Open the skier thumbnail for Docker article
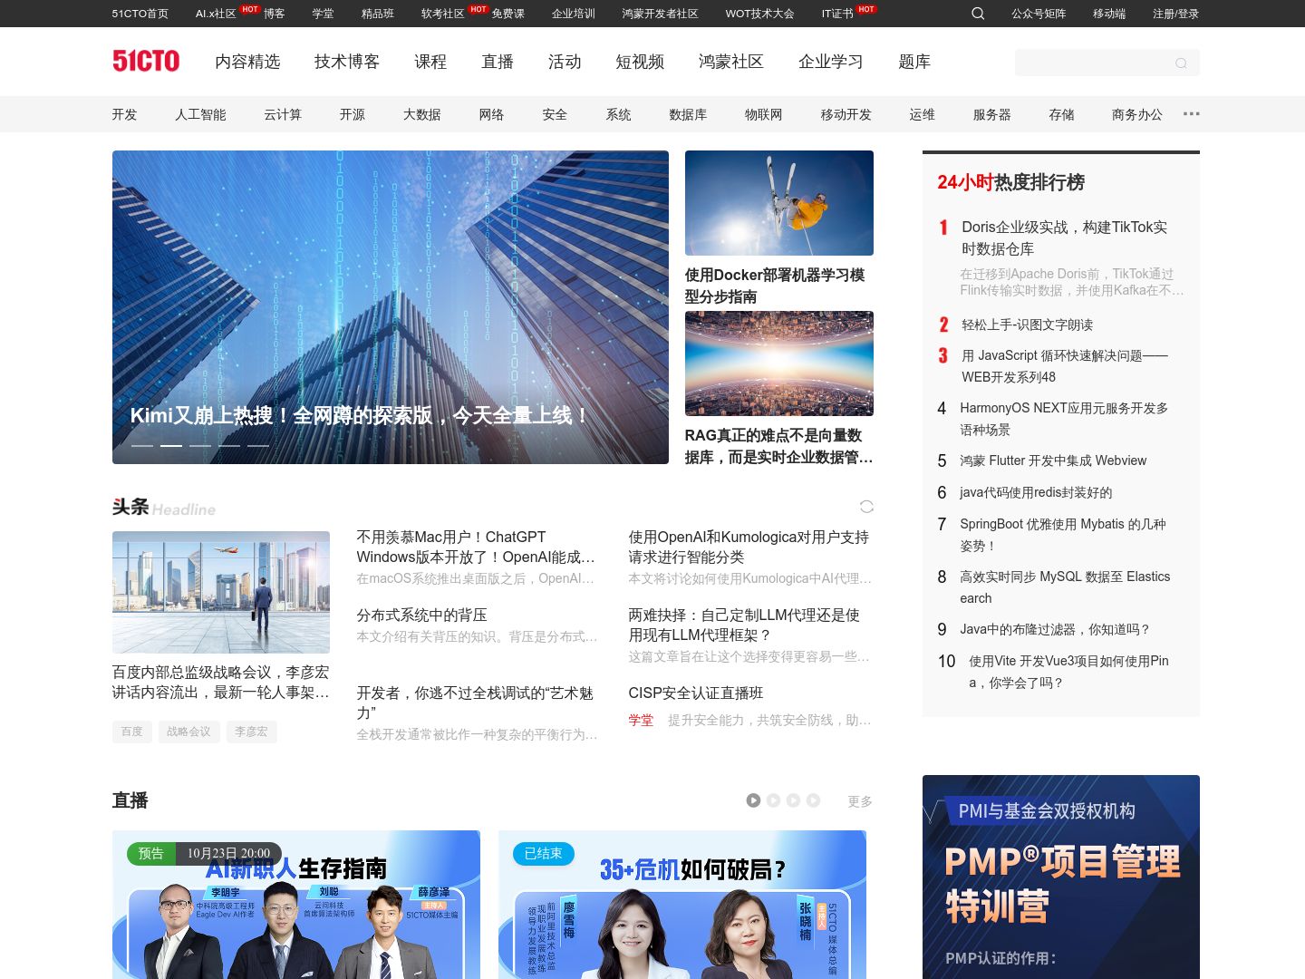This screenshot has height=979, width=1305. (x=779, y=203)
